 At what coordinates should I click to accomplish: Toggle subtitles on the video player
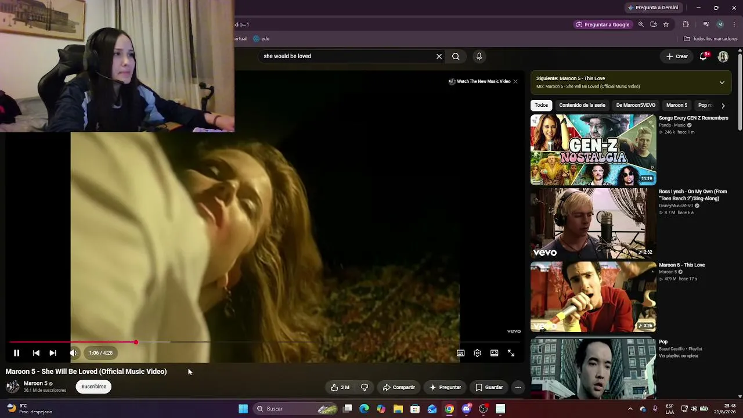(460, 353)
